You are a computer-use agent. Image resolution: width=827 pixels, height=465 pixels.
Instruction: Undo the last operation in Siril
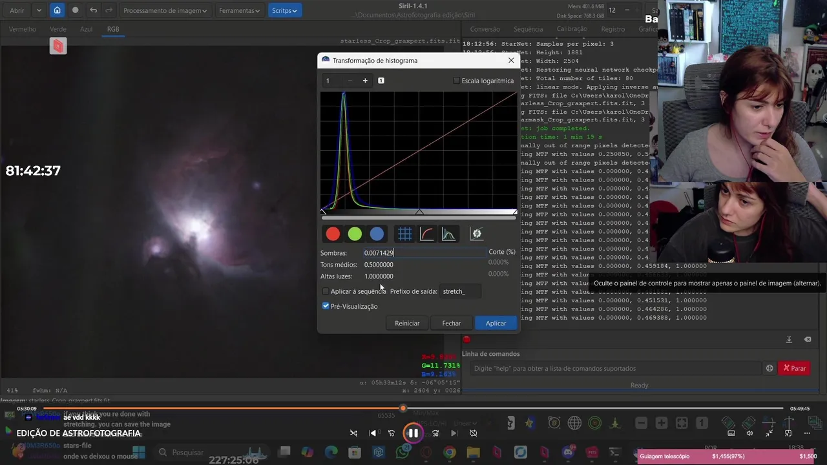tap(94, 10)
